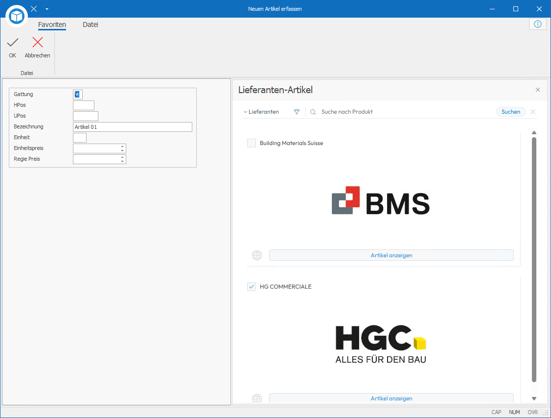Viewport: 551px width, 418px height.
Task: Click the Bezeichnung field with Artikel 01
Action: 133,126
